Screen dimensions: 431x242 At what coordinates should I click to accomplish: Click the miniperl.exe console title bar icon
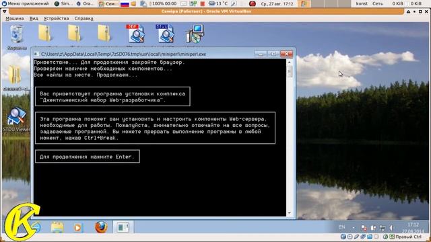click(x=36, y=54)
